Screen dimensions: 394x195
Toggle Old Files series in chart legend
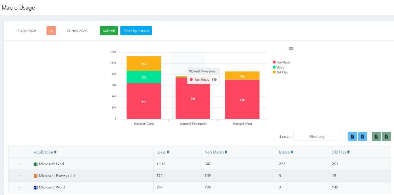(280, 73)
